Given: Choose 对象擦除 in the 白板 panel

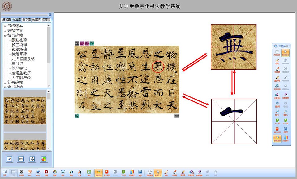Looking at the screenshot, I should 277,96.
